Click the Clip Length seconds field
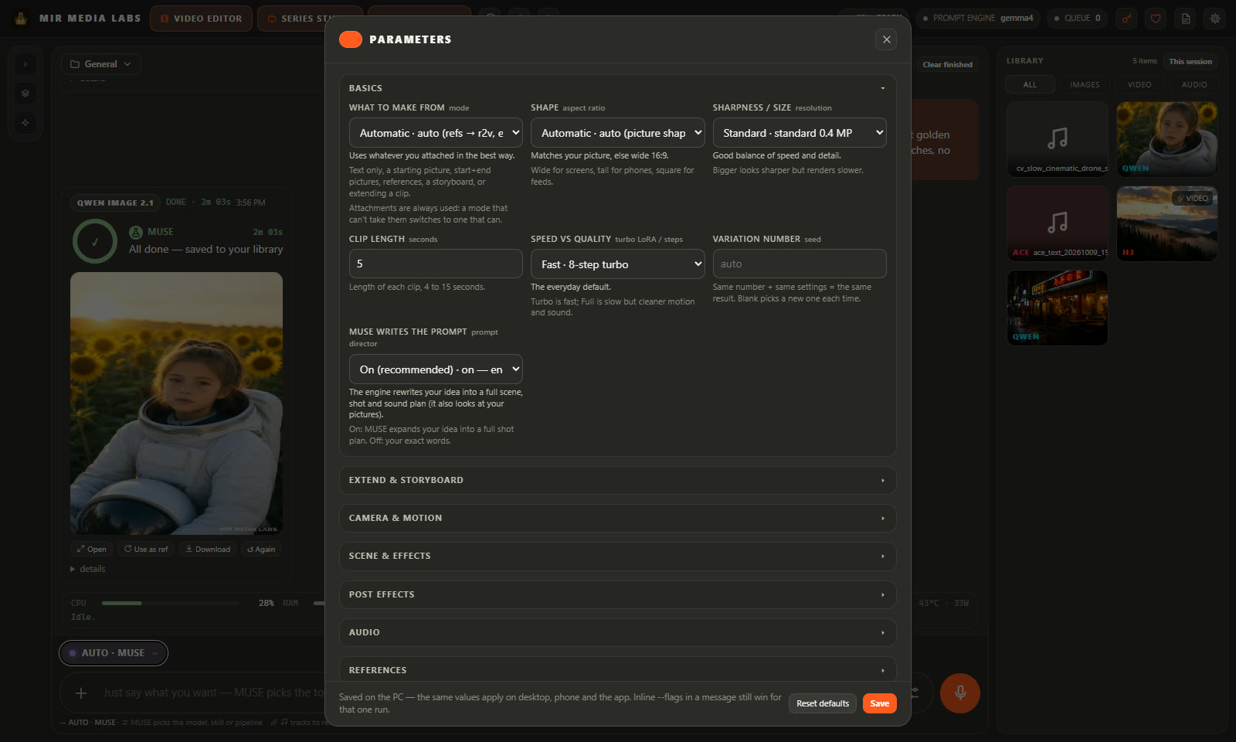The height and width of the screenshot is (742, 1236). click(436, 264)
